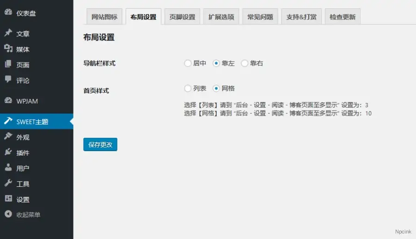Switch to the 网站图标 tab

104,17
